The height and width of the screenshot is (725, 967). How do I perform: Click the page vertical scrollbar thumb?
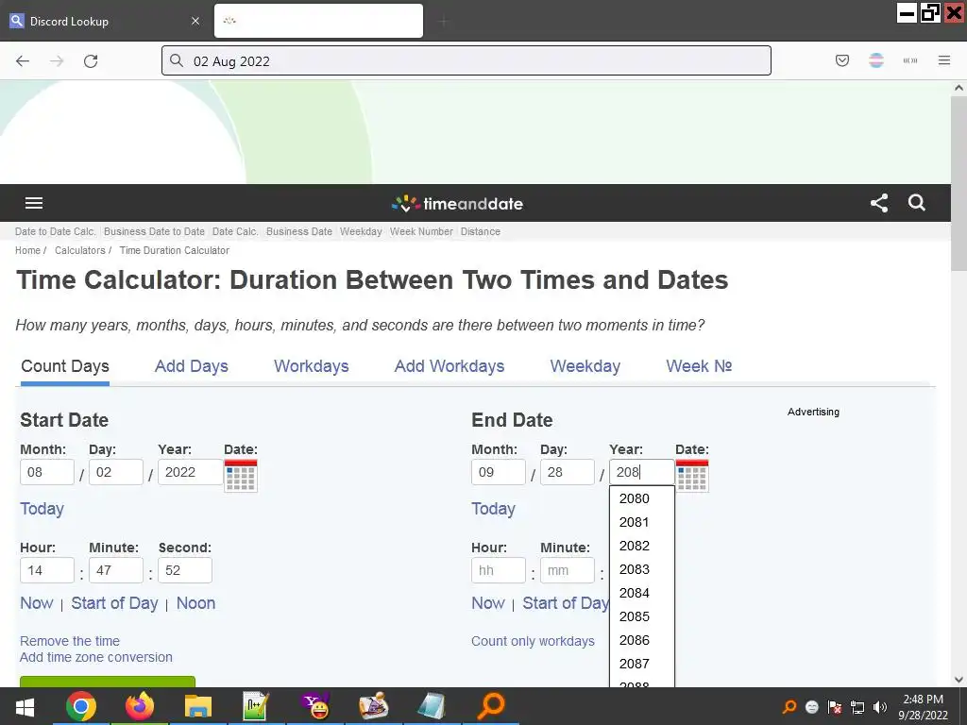pyautogui.click(x=959, y=182)
